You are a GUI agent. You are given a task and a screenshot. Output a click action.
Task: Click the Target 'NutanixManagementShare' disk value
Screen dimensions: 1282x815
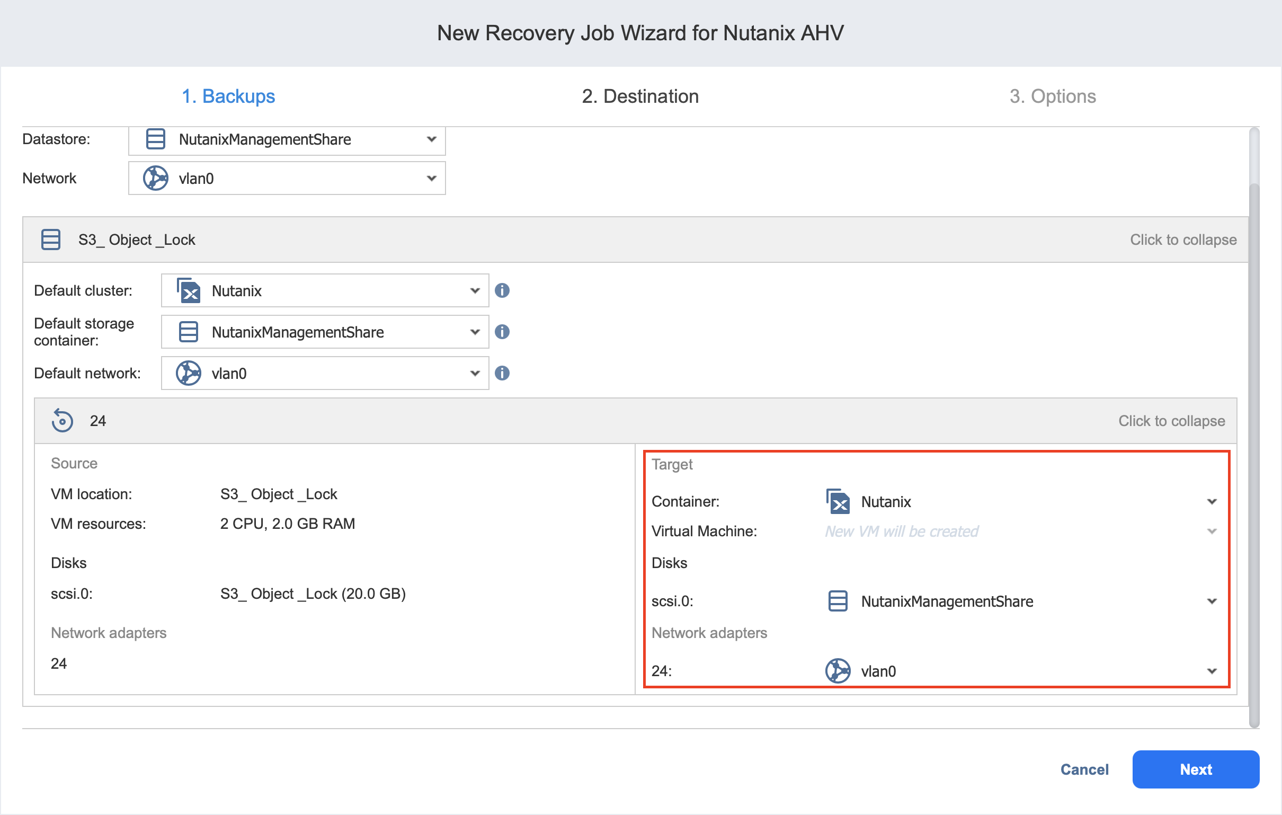pos(947,601)
